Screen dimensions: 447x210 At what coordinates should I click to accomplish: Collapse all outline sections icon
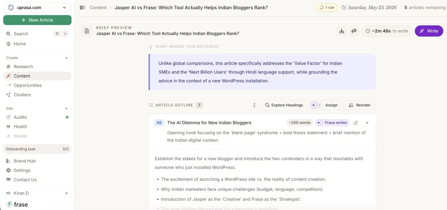coord(254,105)
